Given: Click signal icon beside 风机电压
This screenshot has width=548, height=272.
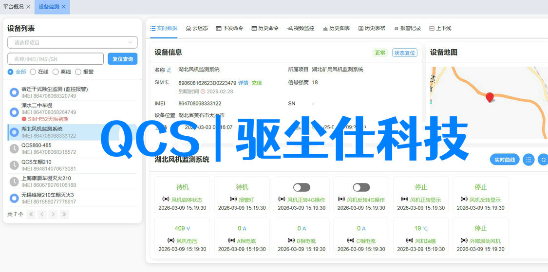Looking at the screenshot, I should coord(171,240).
